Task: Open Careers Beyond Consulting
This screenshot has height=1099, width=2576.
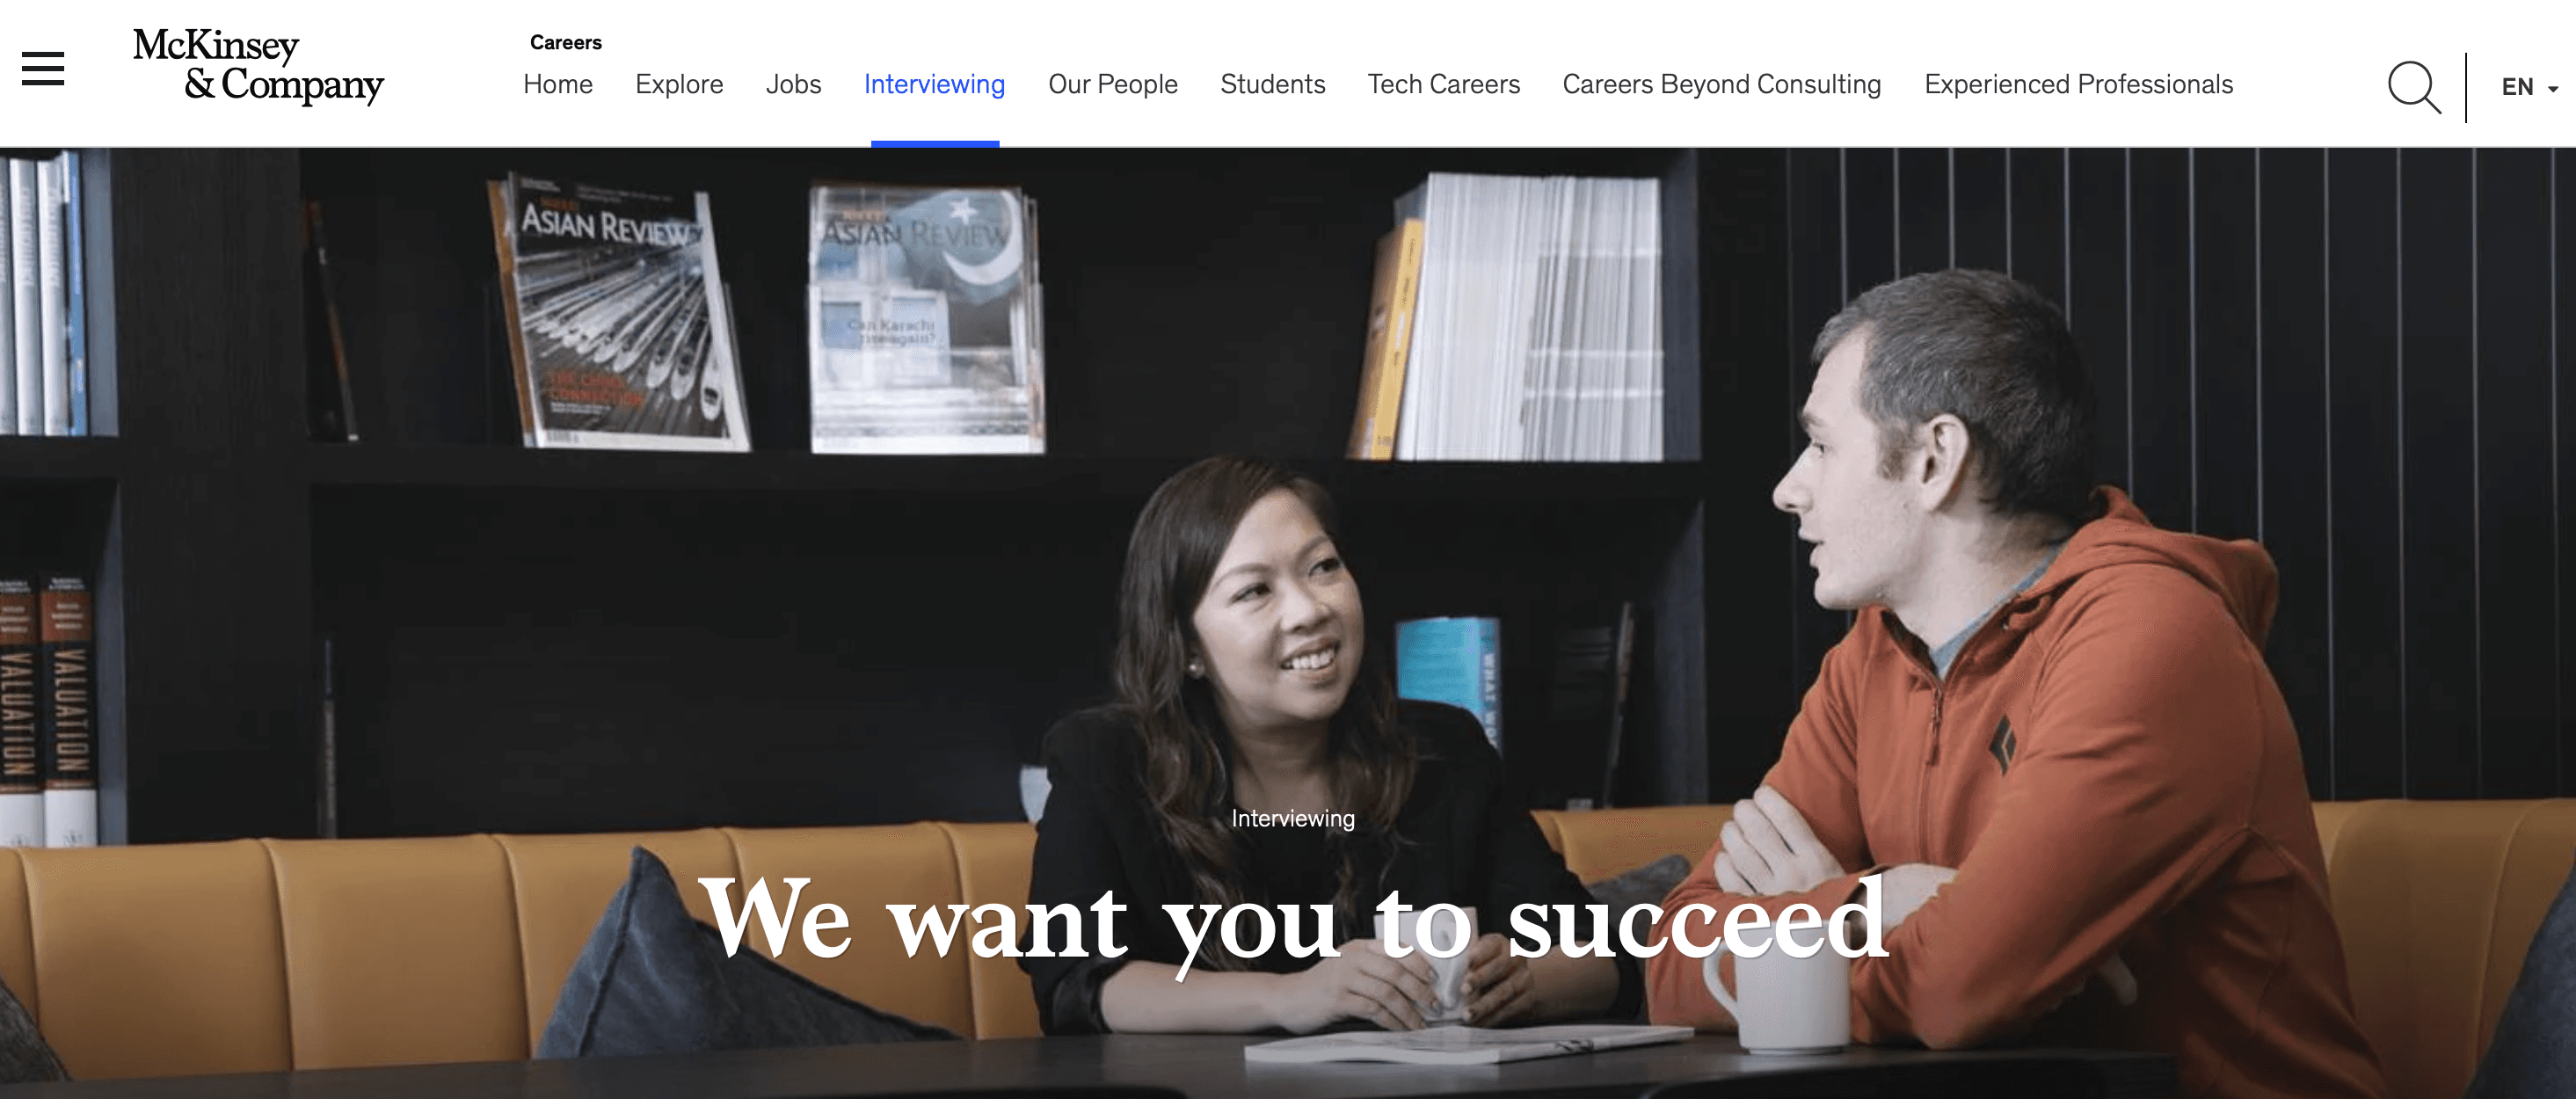Action: click(x=1721, y=85)
